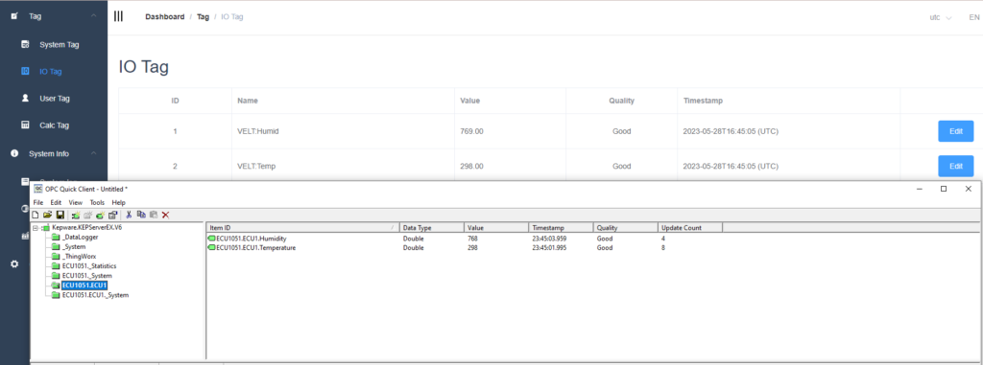983x365 pixels.
Task: Collapse the System Info sidebar section
Action: click(93, 153)
